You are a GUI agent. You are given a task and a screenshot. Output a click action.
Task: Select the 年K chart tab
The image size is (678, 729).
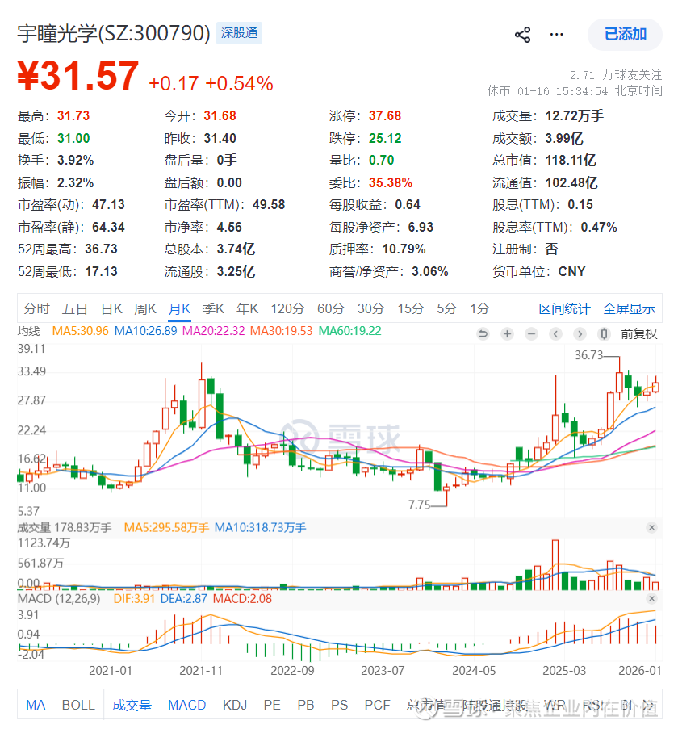pos(247,308)
